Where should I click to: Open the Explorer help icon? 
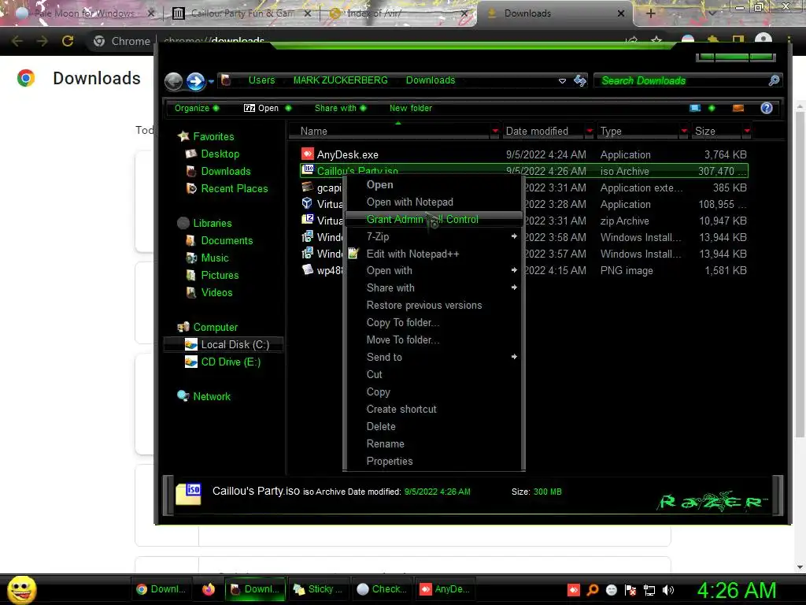(766, 108)
